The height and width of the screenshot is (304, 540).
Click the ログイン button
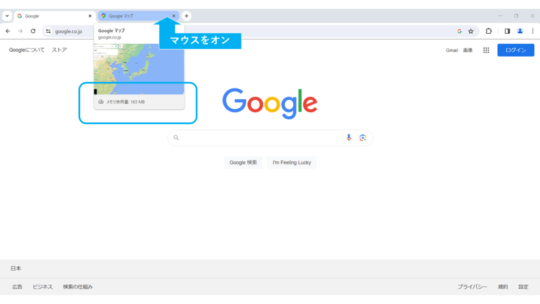pyautogui.click(x=516, y=50)
